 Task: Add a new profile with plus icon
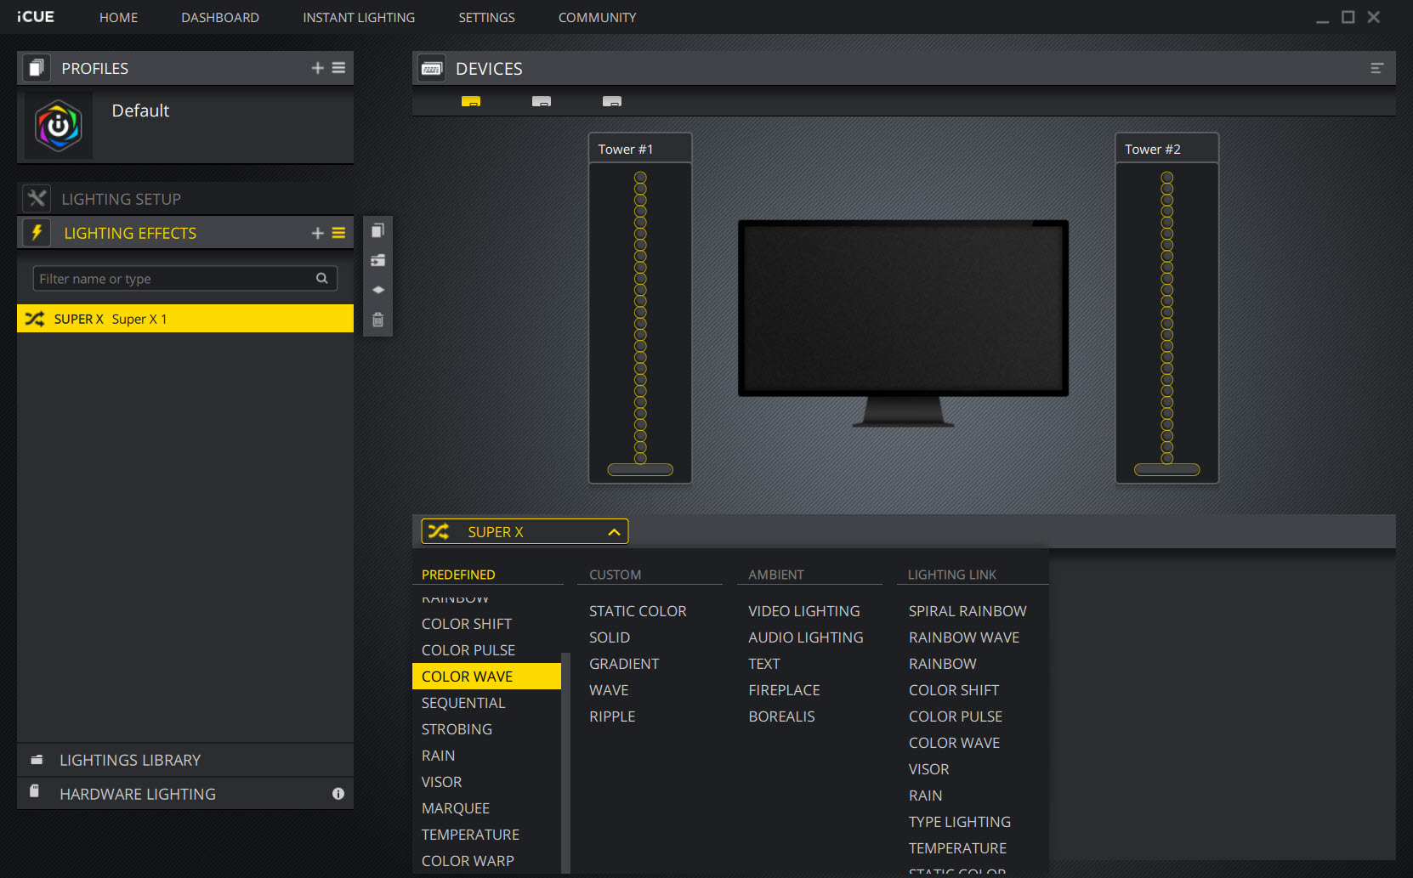(317, 68)
